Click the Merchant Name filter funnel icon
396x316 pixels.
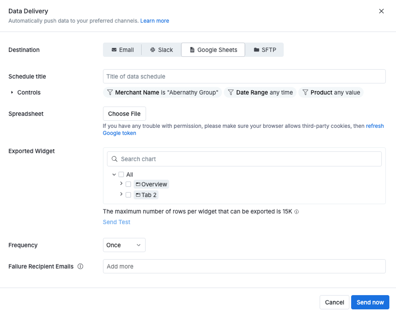click(110, 92)
